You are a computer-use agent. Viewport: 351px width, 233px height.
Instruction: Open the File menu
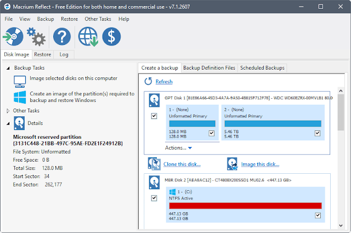coord(9,19)
